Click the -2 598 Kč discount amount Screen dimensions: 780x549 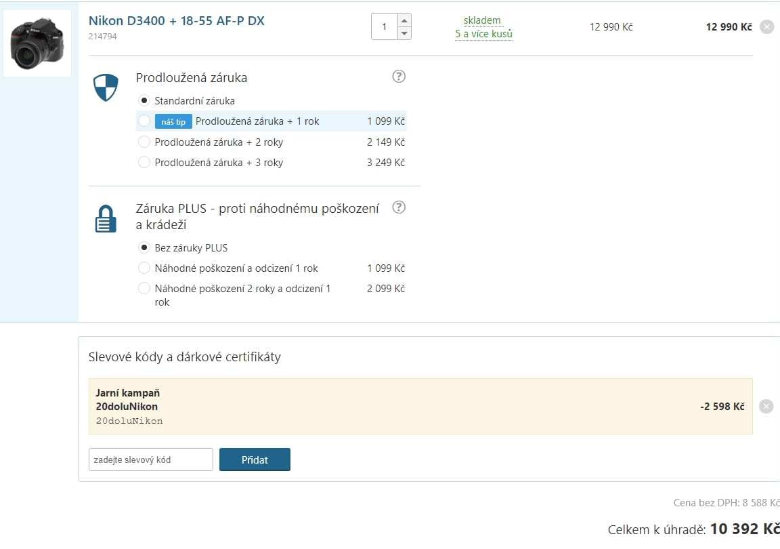pyautogui.click(x=722, y=407)
